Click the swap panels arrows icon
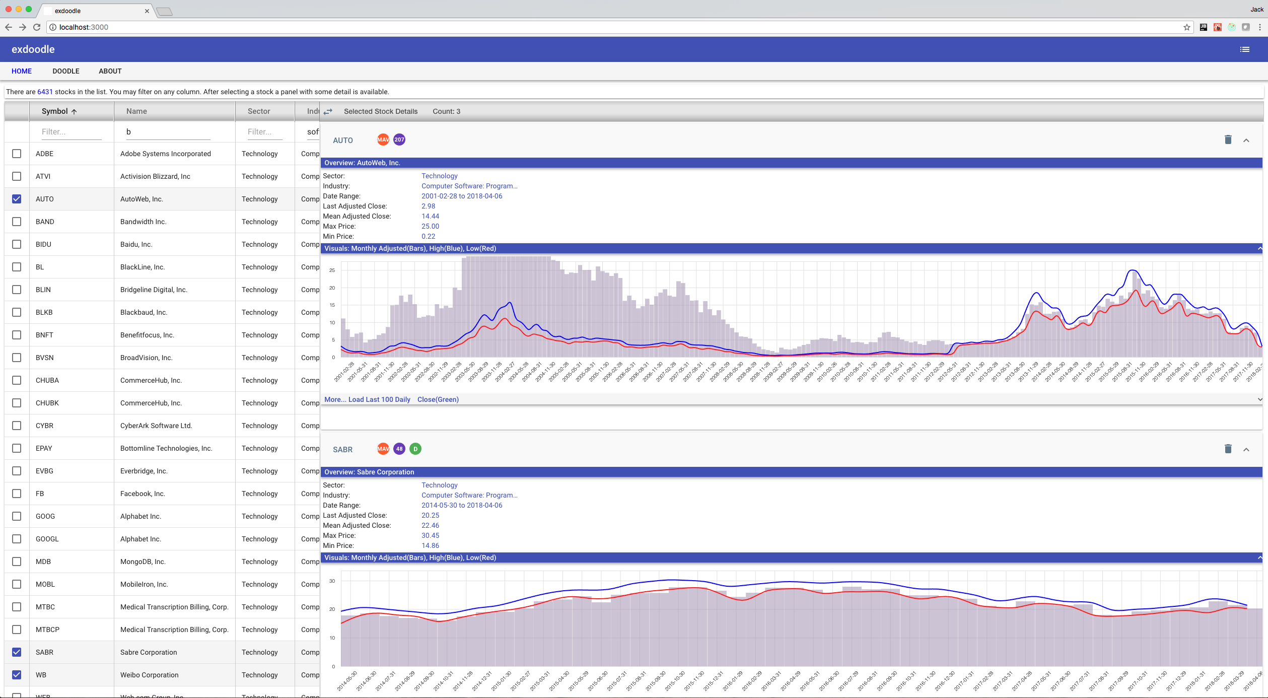Image resolution: width=1268 pixels, height=698 pixels. click(328, 112)
